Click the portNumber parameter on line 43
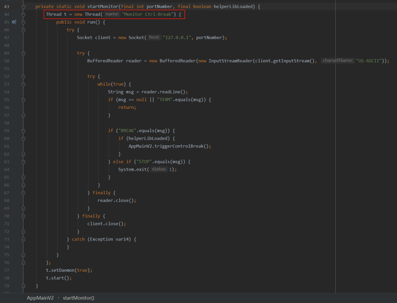 click(x=160, y=7)
